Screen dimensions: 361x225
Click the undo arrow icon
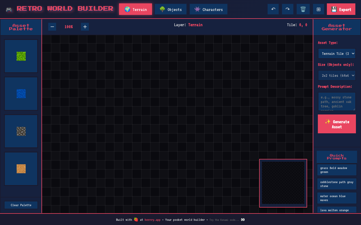click(x=273, y=9)
